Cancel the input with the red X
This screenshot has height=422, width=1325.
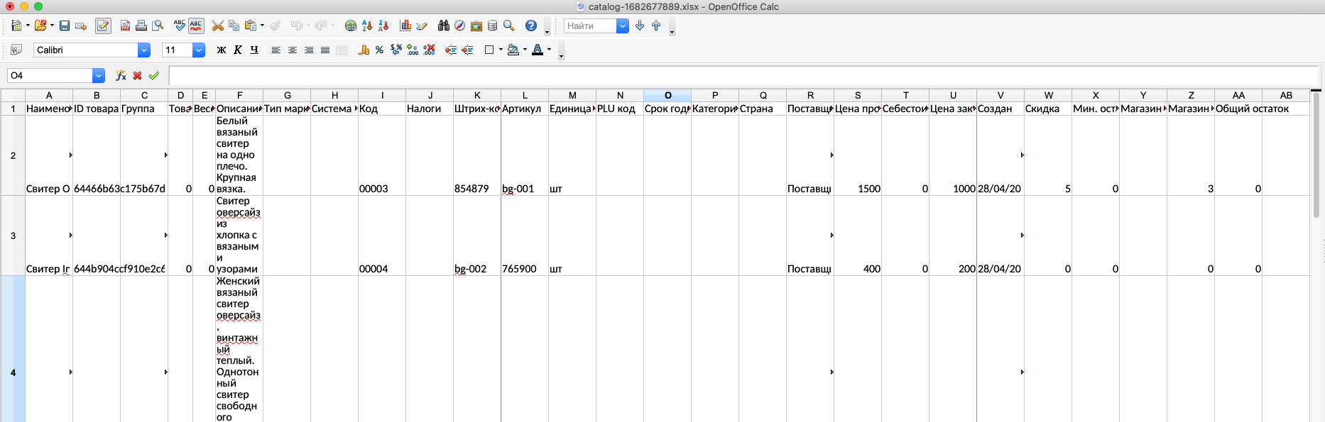(138, 76)
